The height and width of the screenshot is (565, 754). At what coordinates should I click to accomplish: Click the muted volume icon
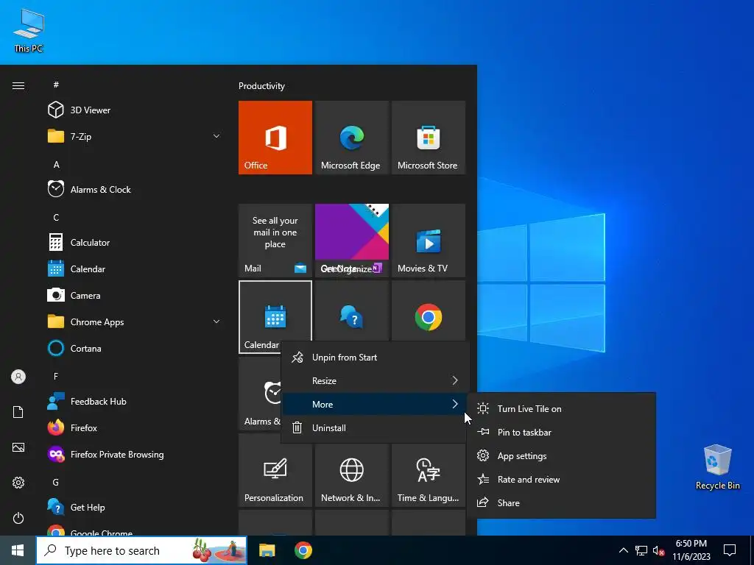(659, 550)
